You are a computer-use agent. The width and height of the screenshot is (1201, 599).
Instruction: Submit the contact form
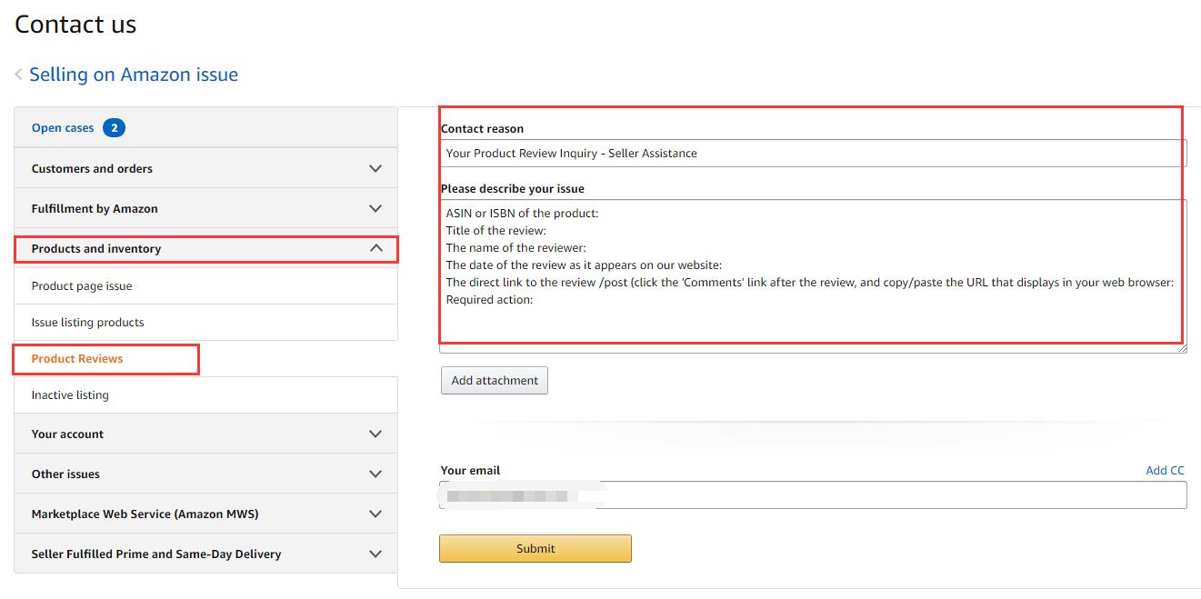(535, 549)
